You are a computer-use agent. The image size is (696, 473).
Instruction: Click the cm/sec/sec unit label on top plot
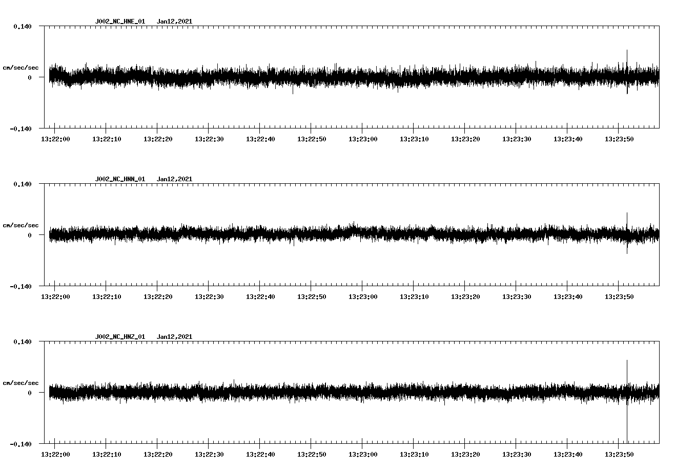[21, 67]
